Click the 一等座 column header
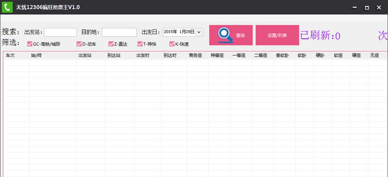Viewport: 388px width, 177px height. click(x=239, y=56)
